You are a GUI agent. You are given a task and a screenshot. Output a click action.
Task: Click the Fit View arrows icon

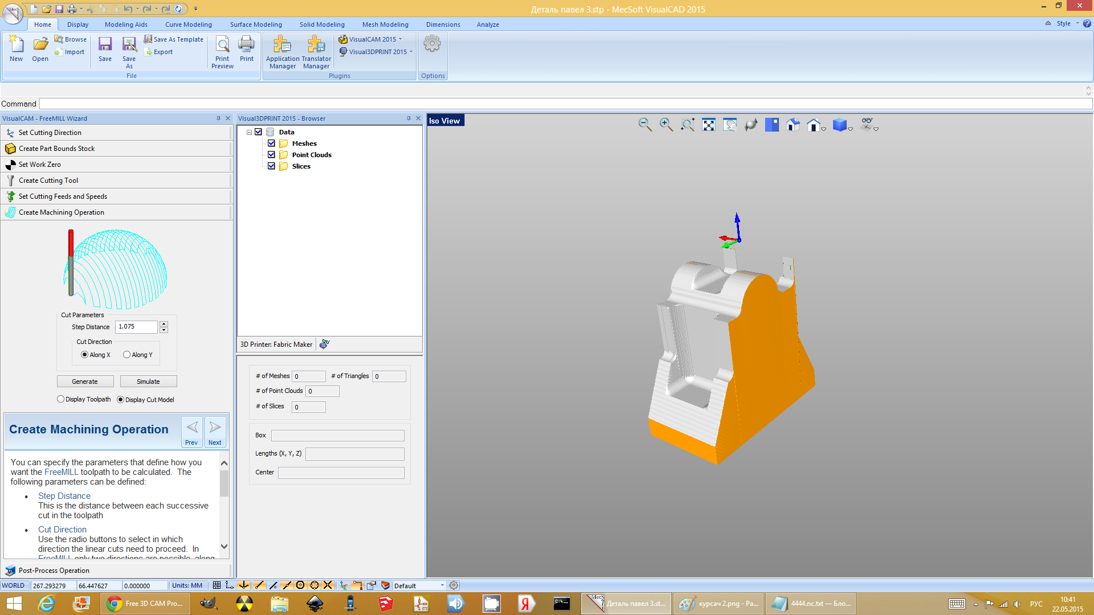(x=708, y=125)
